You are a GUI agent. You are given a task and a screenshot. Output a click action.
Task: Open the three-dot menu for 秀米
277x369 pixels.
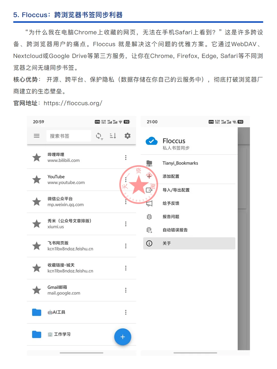[126, 224]
